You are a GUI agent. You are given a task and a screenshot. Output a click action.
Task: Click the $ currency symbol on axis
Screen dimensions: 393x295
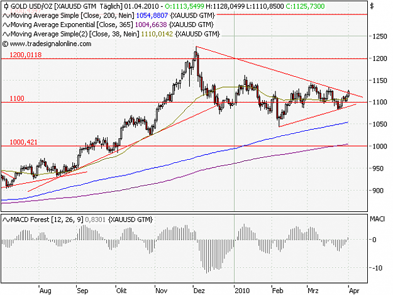[x=372, y=6]
